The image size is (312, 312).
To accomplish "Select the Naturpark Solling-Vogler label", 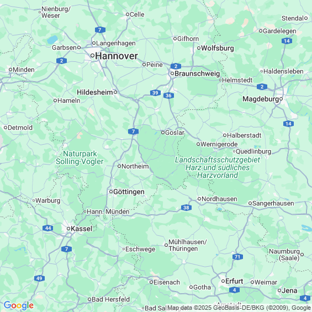I will (80, 157).
